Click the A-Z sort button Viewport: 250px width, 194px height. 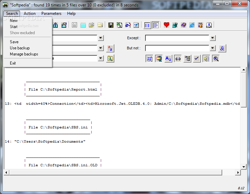coord(110,48)
